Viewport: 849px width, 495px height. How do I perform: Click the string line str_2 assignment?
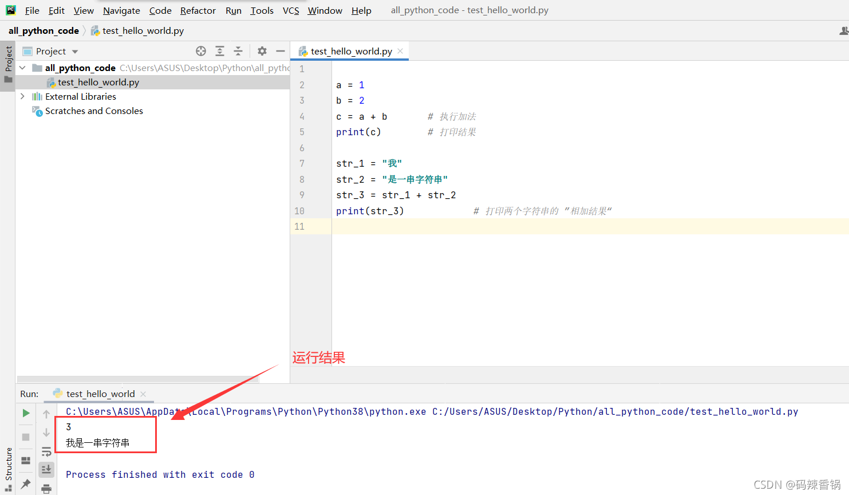[392, 179]
